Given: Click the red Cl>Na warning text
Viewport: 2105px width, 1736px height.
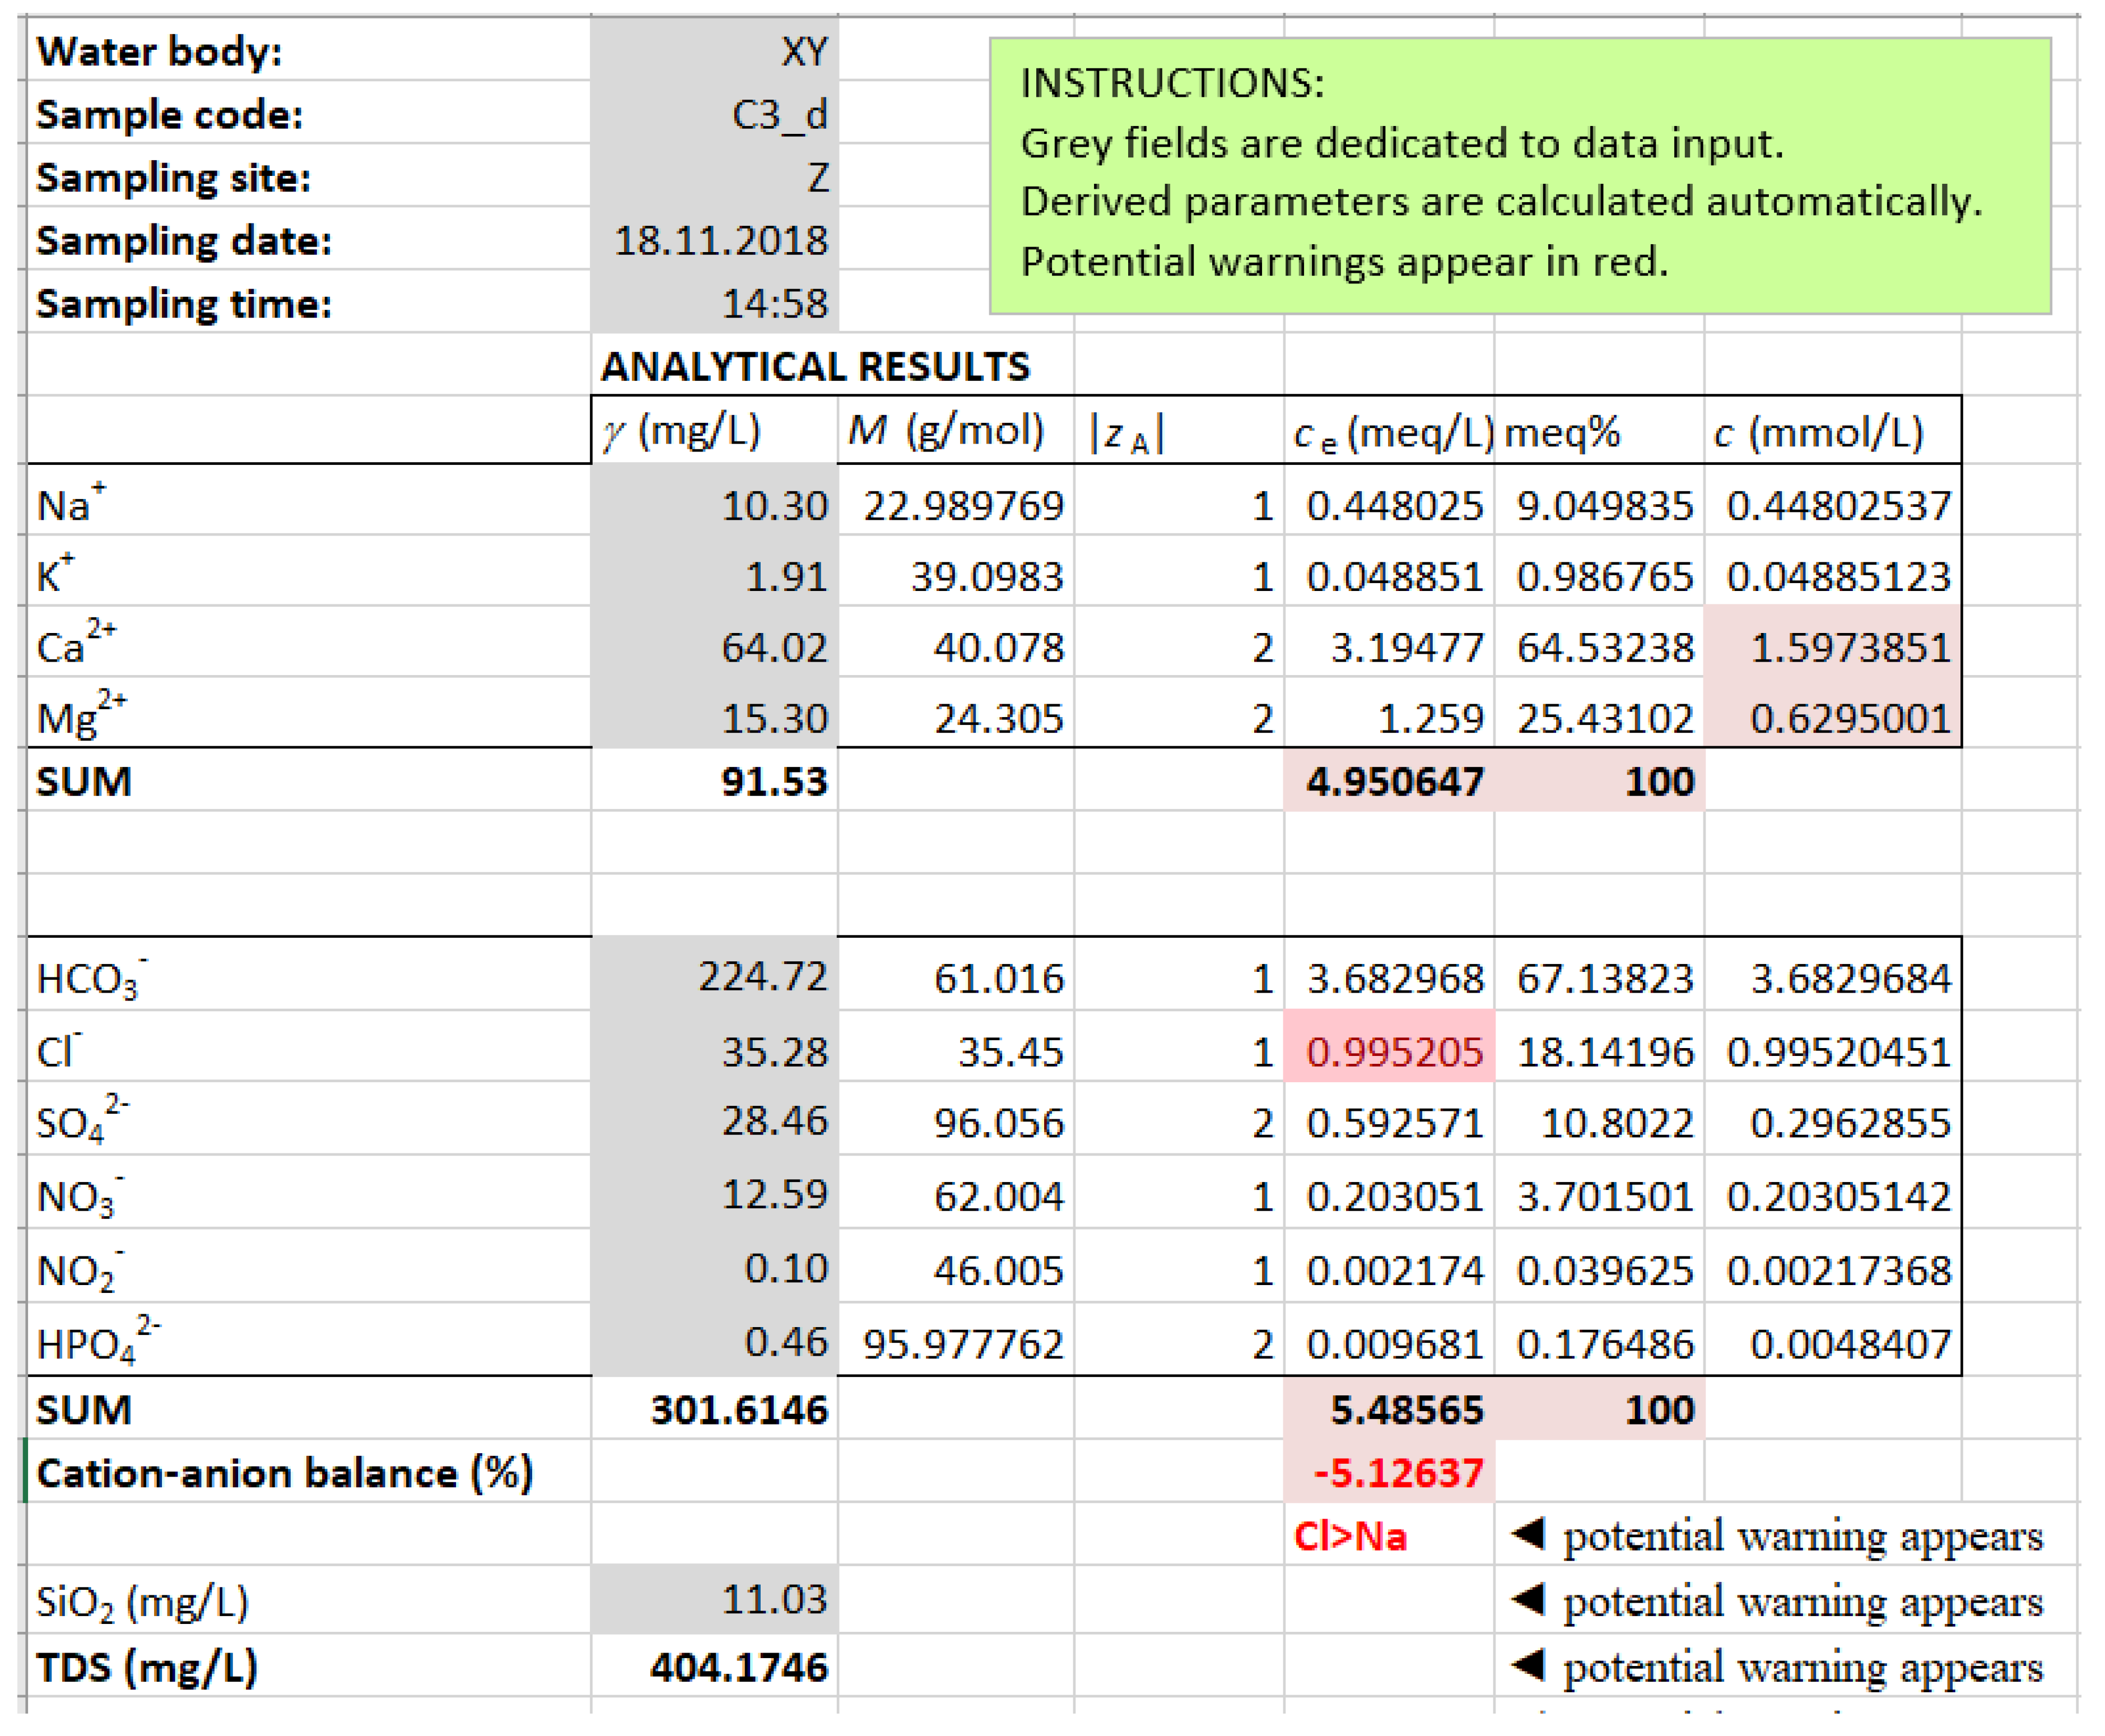Looking at the screenshot, I should coord(1350,1536).
